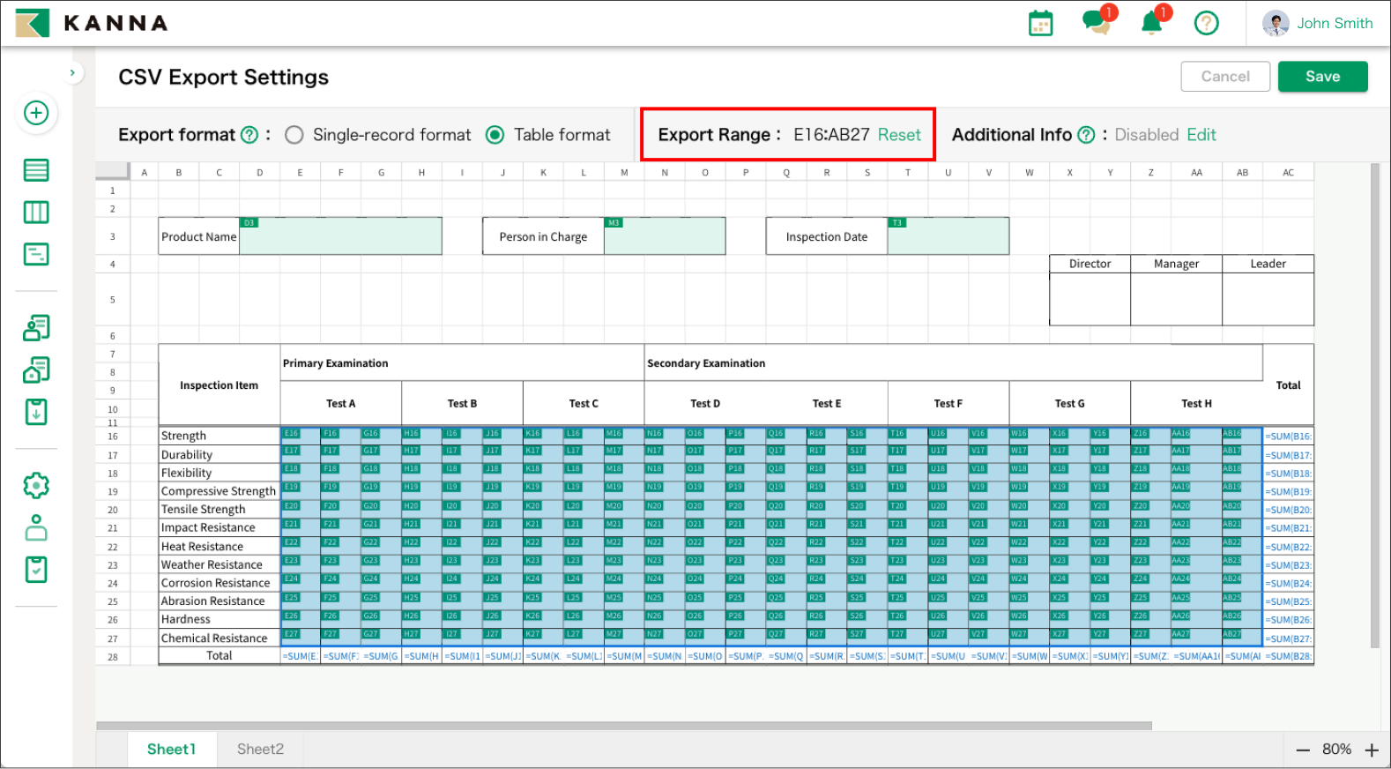
Task: Click the Export format help icon
Action: (249, 135)
